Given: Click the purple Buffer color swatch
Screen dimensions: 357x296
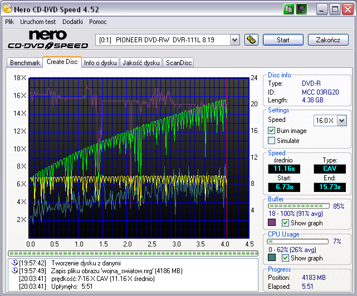Looking at the screenshot, I should pos(272,223).
